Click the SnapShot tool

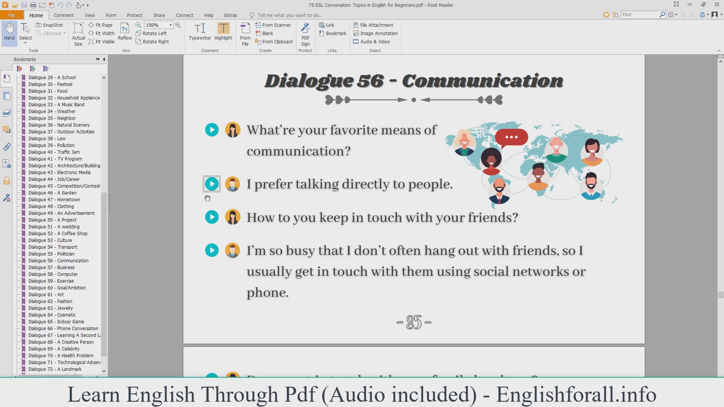[49, 25]
